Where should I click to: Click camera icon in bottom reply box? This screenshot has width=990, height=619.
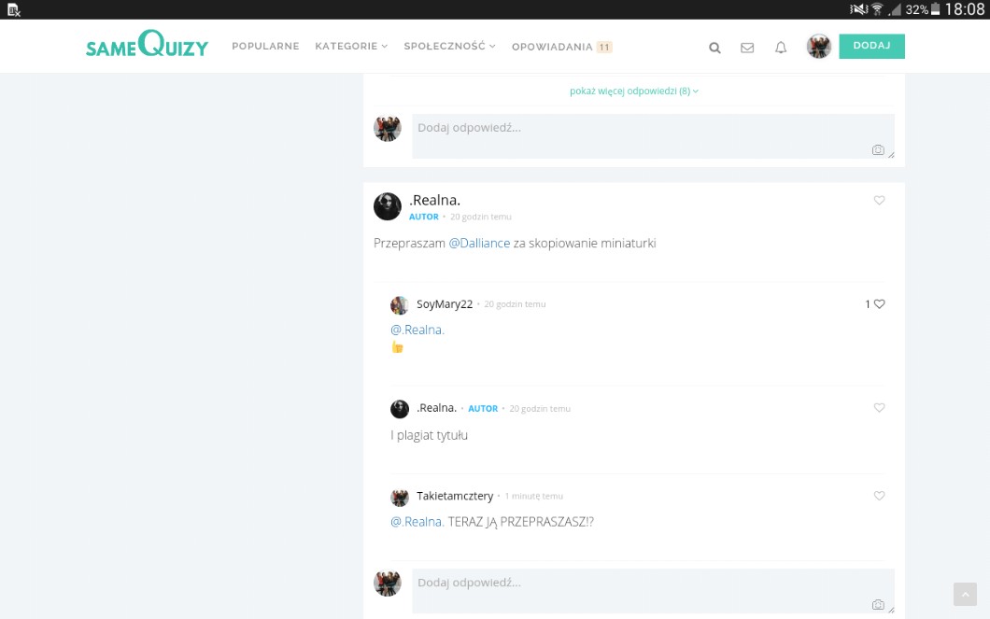[878, 604]
